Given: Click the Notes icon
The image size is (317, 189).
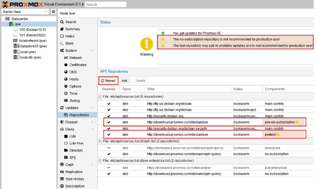Looking at the screenshot, I should (62, 36).
